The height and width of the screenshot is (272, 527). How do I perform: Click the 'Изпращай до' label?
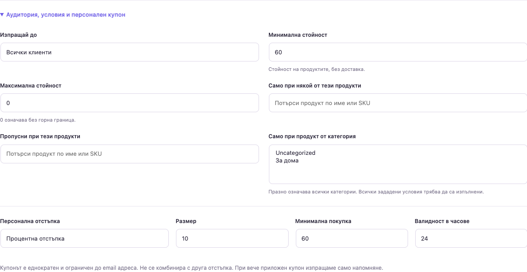pyautogui.click(x=18, y=35)
